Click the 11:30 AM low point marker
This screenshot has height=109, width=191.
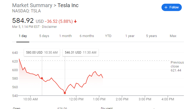(65, 93)
